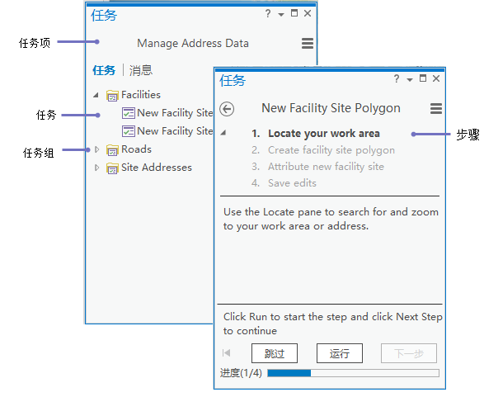Switch to the 任务 tab
This screenshot has width=484, height=397.
coord(104,70)
